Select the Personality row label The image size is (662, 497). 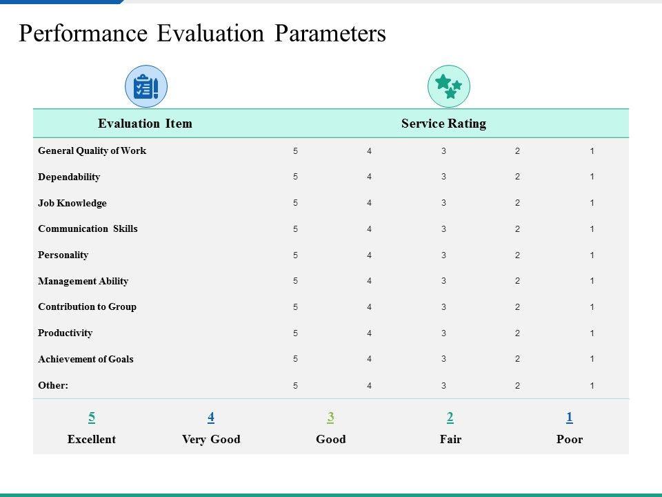(63, 255)
